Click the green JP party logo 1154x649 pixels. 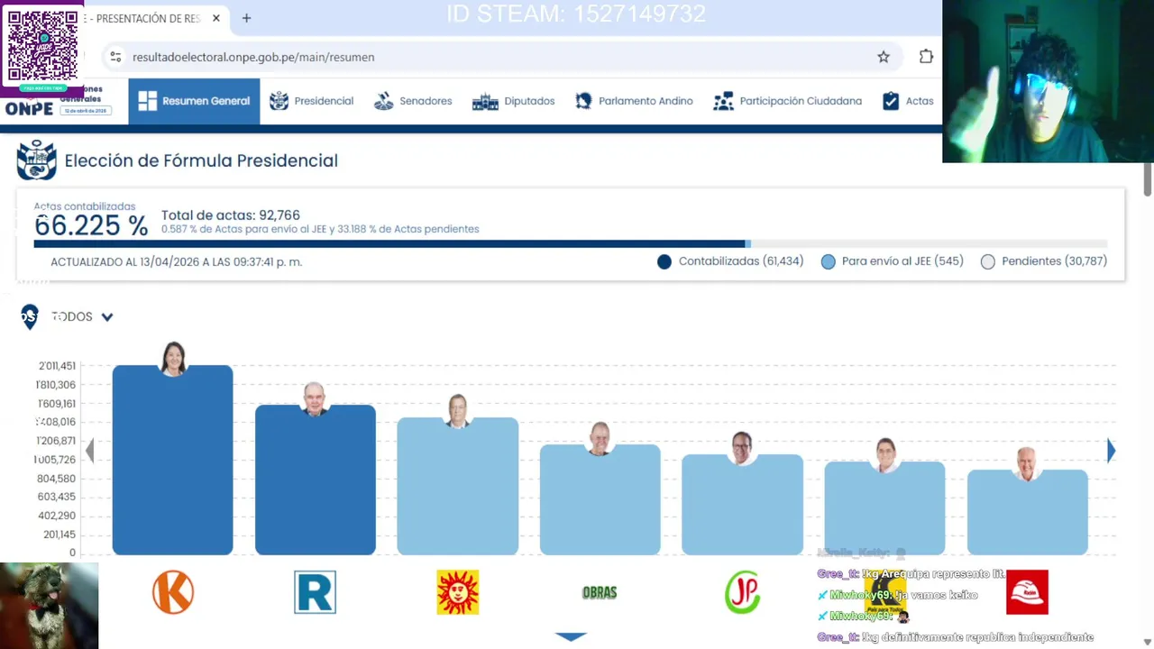pyautogui.click(x=742, y=592)
